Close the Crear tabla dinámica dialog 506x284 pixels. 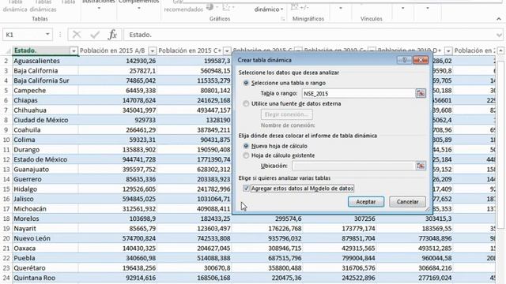tap(421, 60)
